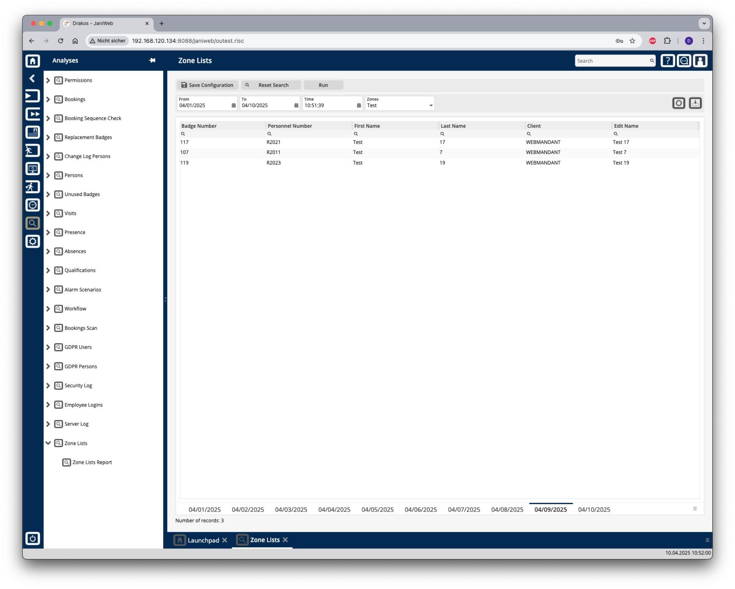Expand the Presence tree node
735x589 pixels.
(x=48, y=232)
